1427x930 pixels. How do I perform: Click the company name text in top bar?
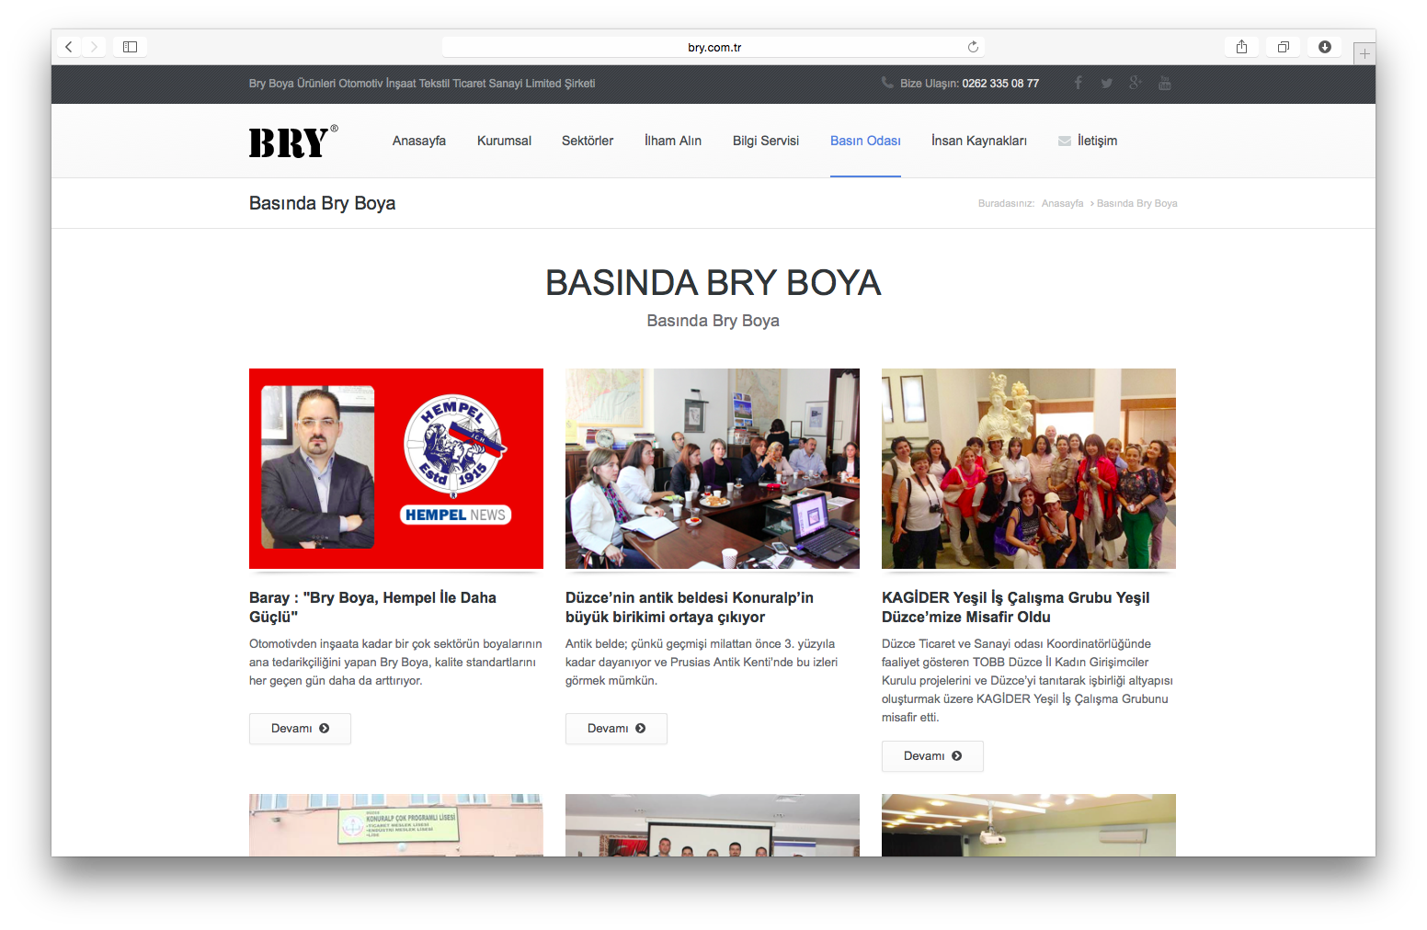coord(422,83)
